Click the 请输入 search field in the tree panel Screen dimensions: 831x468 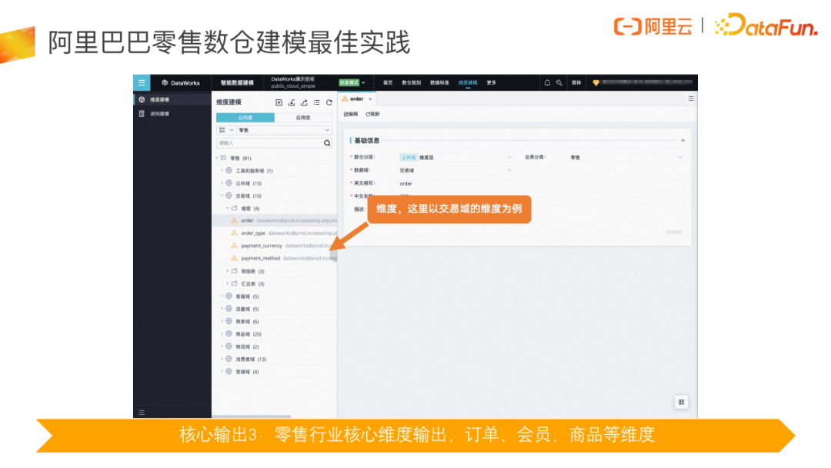262,142
